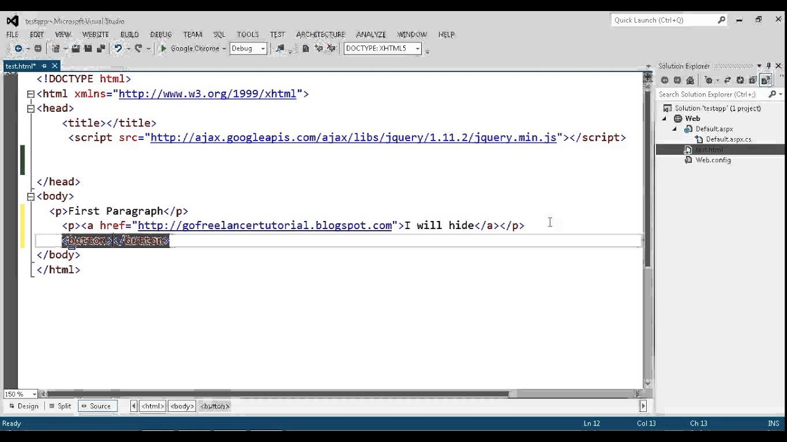Pin the test.html tab with pin icon
This screenshot has height=442, width=787.
tap(44, 66)
